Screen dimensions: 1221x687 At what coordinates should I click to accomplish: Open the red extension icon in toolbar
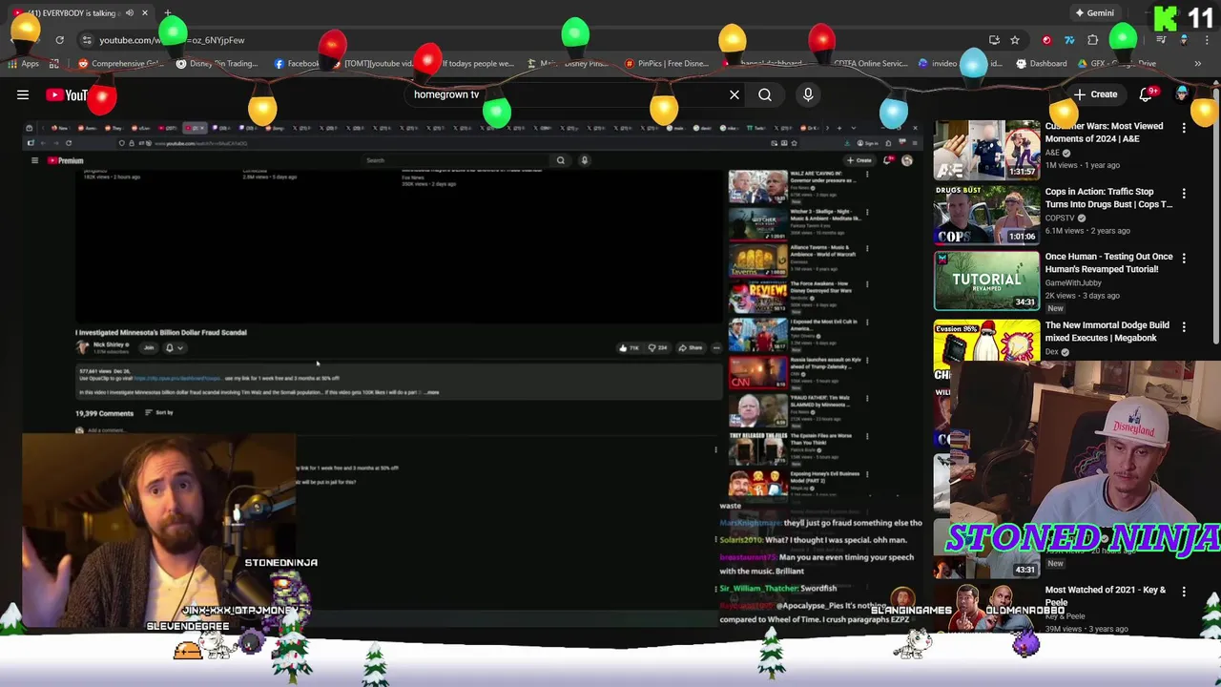coord(1046,40)
